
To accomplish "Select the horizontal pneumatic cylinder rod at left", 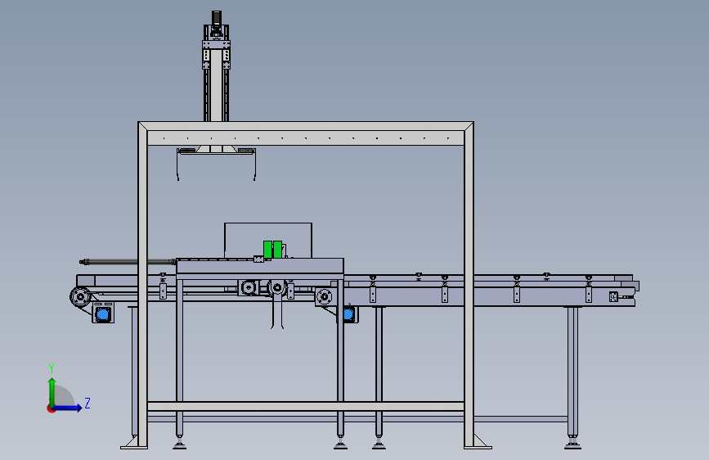I will click(x=128, y=261).
